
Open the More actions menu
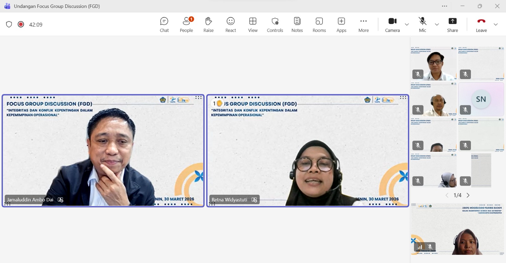(x=363, y=25)
